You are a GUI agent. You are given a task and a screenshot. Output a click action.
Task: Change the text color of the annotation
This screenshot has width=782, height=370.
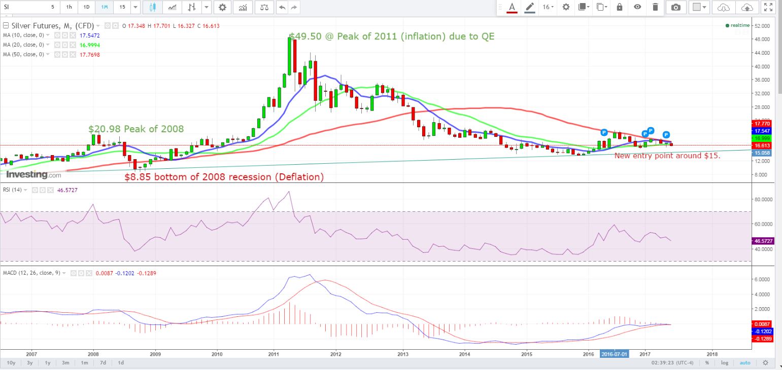[x=512, y=7]
